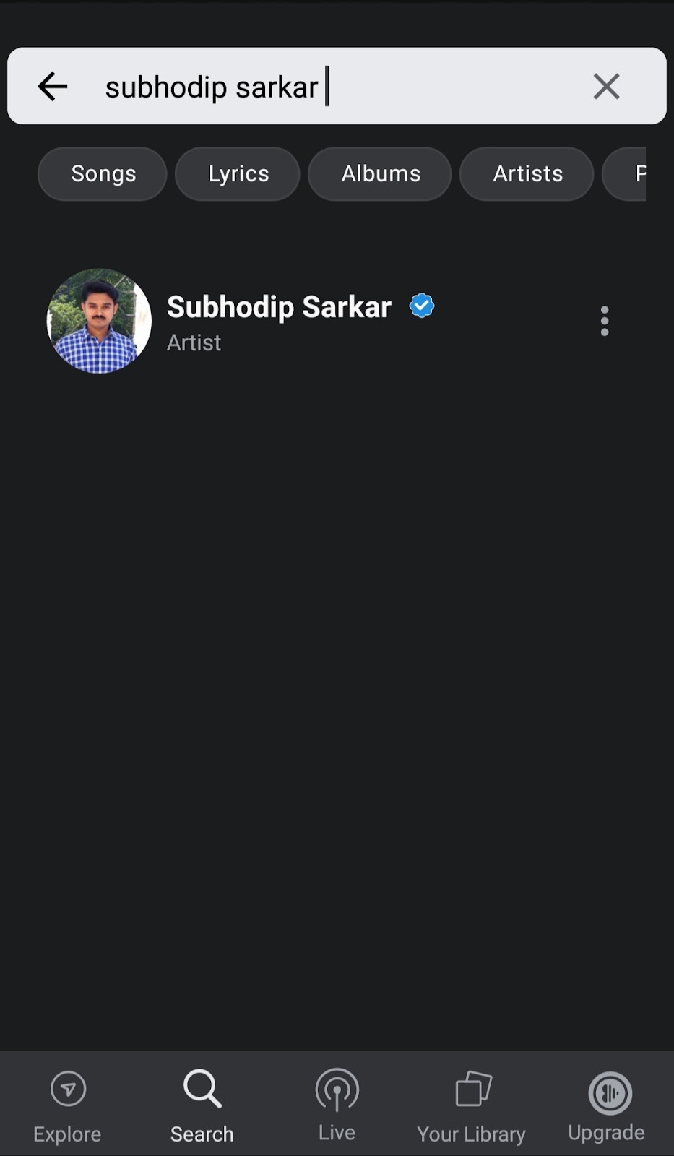674x1156 pixels.
Task: Tap the back arrow in search bar
Action: tap(52, 87)
